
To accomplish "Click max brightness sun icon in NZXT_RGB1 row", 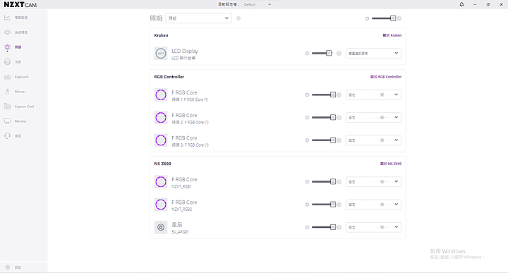I will (339, 182).
